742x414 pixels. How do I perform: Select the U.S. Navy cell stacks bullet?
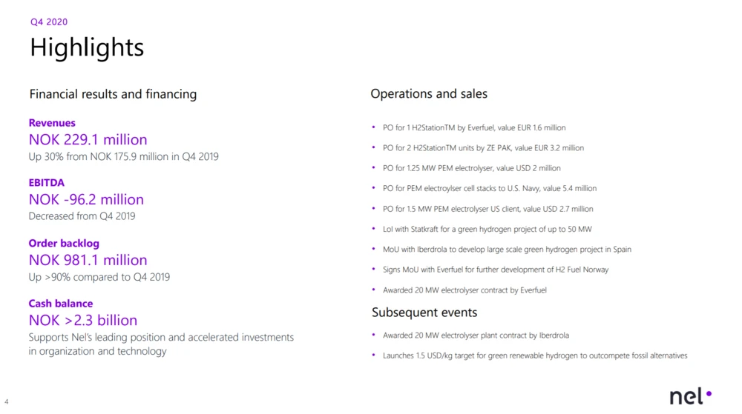pos(490,189)
